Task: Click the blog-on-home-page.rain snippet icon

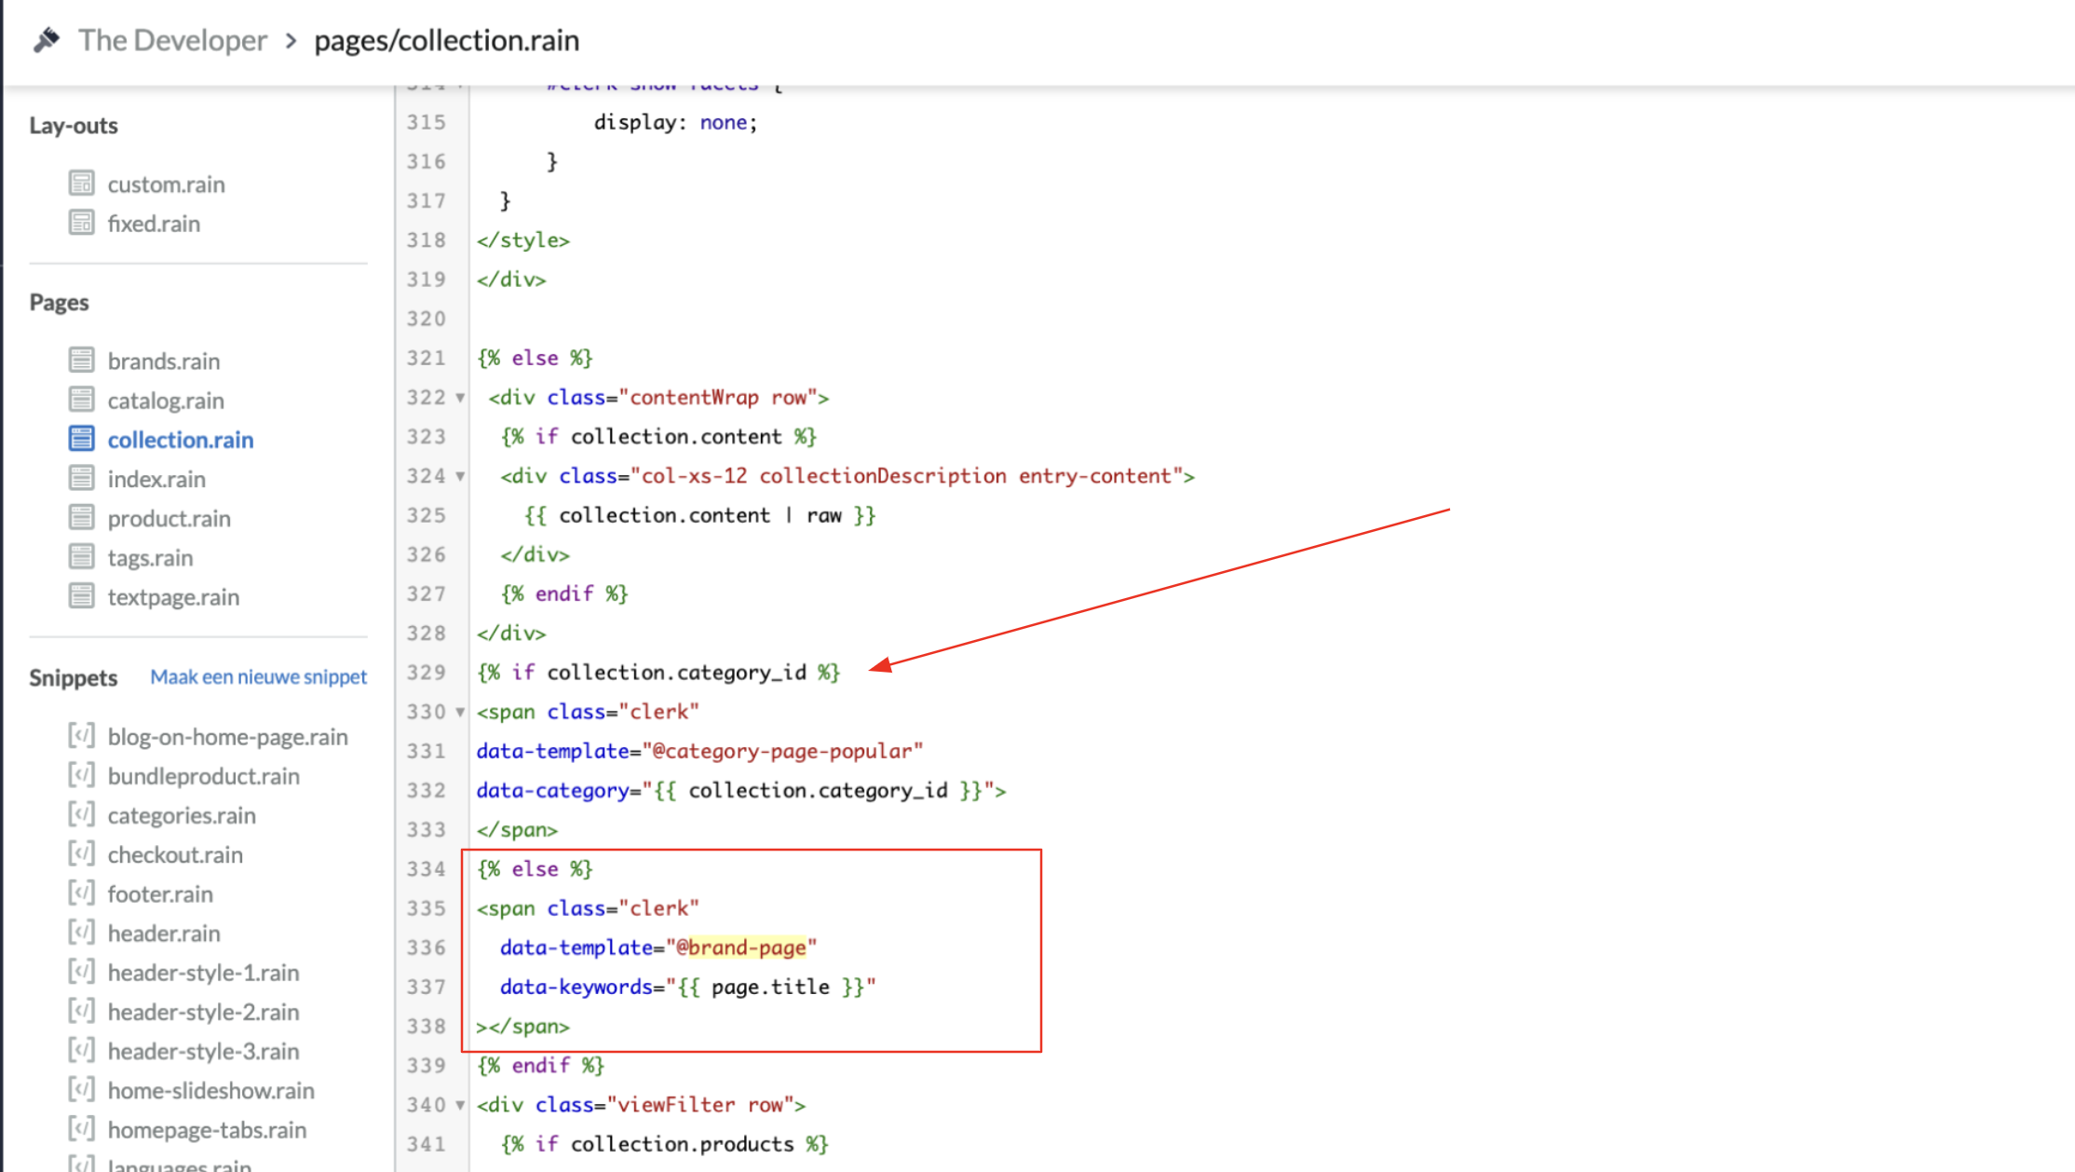Action: pyautogui.click(x=82, y=736)
